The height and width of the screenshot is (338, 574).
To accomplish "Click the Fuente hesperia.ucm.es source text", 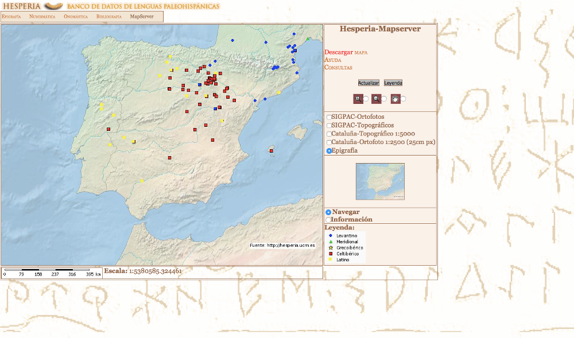I will (x=282, y=245).
